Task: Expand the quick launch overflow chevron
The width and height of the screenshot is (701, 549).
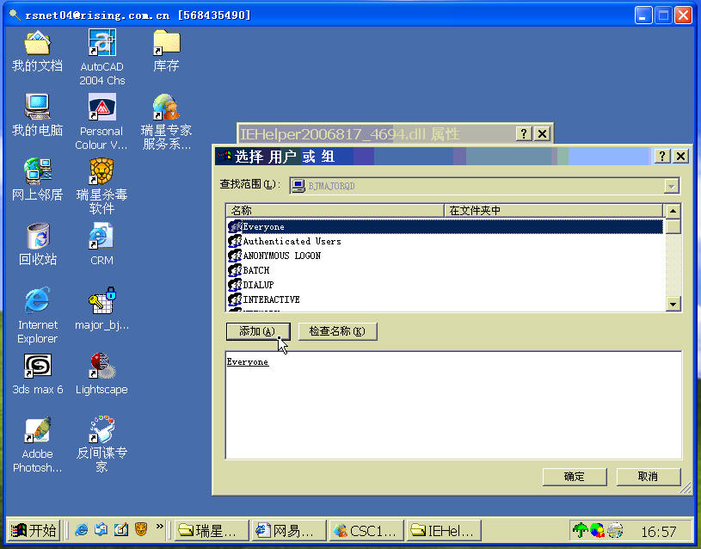Action: pos(160,527)
